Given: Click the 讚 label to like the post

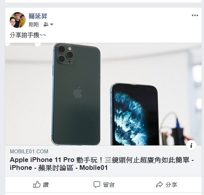Looking at the screenshot, I should coord(46,185).
